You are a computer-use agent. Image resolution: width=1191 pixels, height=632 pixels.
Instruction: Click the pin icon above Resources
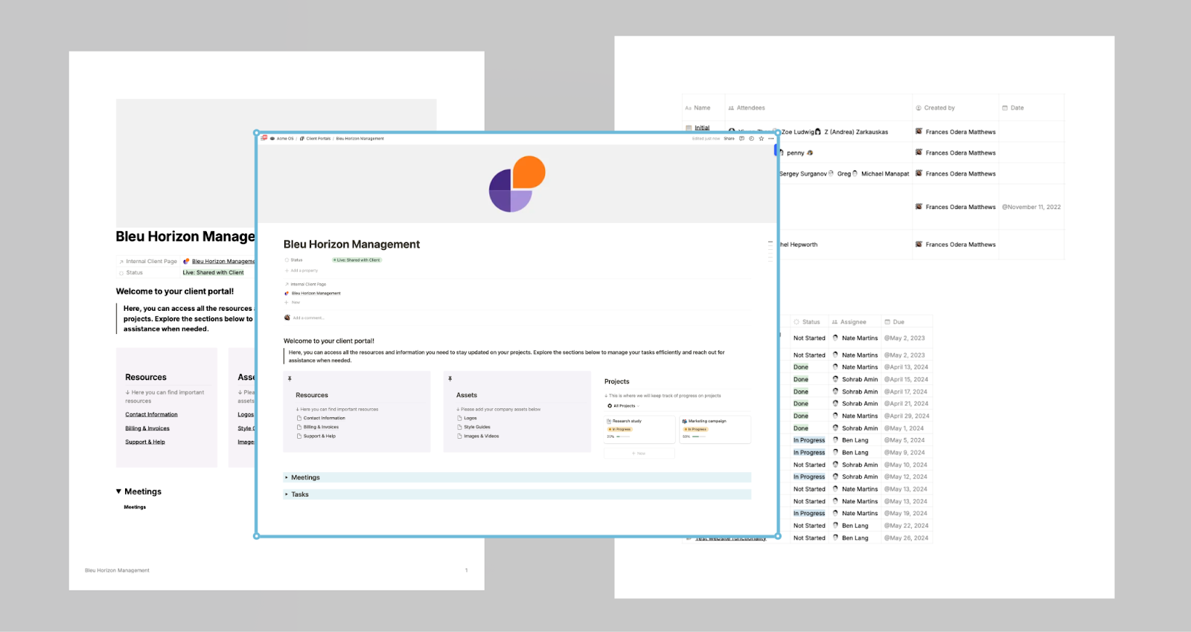click(x=290, y=378)
